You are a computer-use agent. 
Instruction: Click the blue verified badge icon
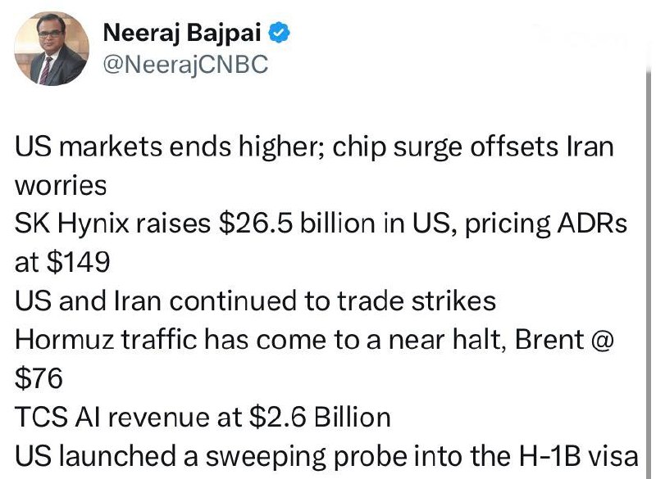point(279,33)
